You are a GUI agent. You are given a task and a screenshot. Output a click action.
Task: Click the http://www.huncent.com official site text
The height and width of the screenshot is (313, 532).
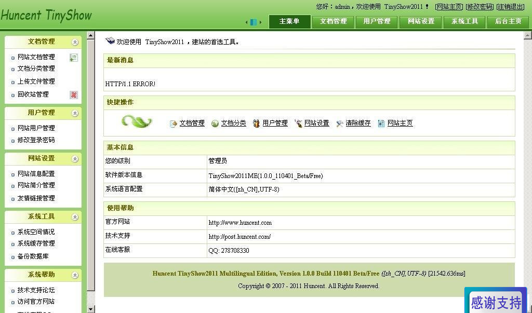click(240, 223)
